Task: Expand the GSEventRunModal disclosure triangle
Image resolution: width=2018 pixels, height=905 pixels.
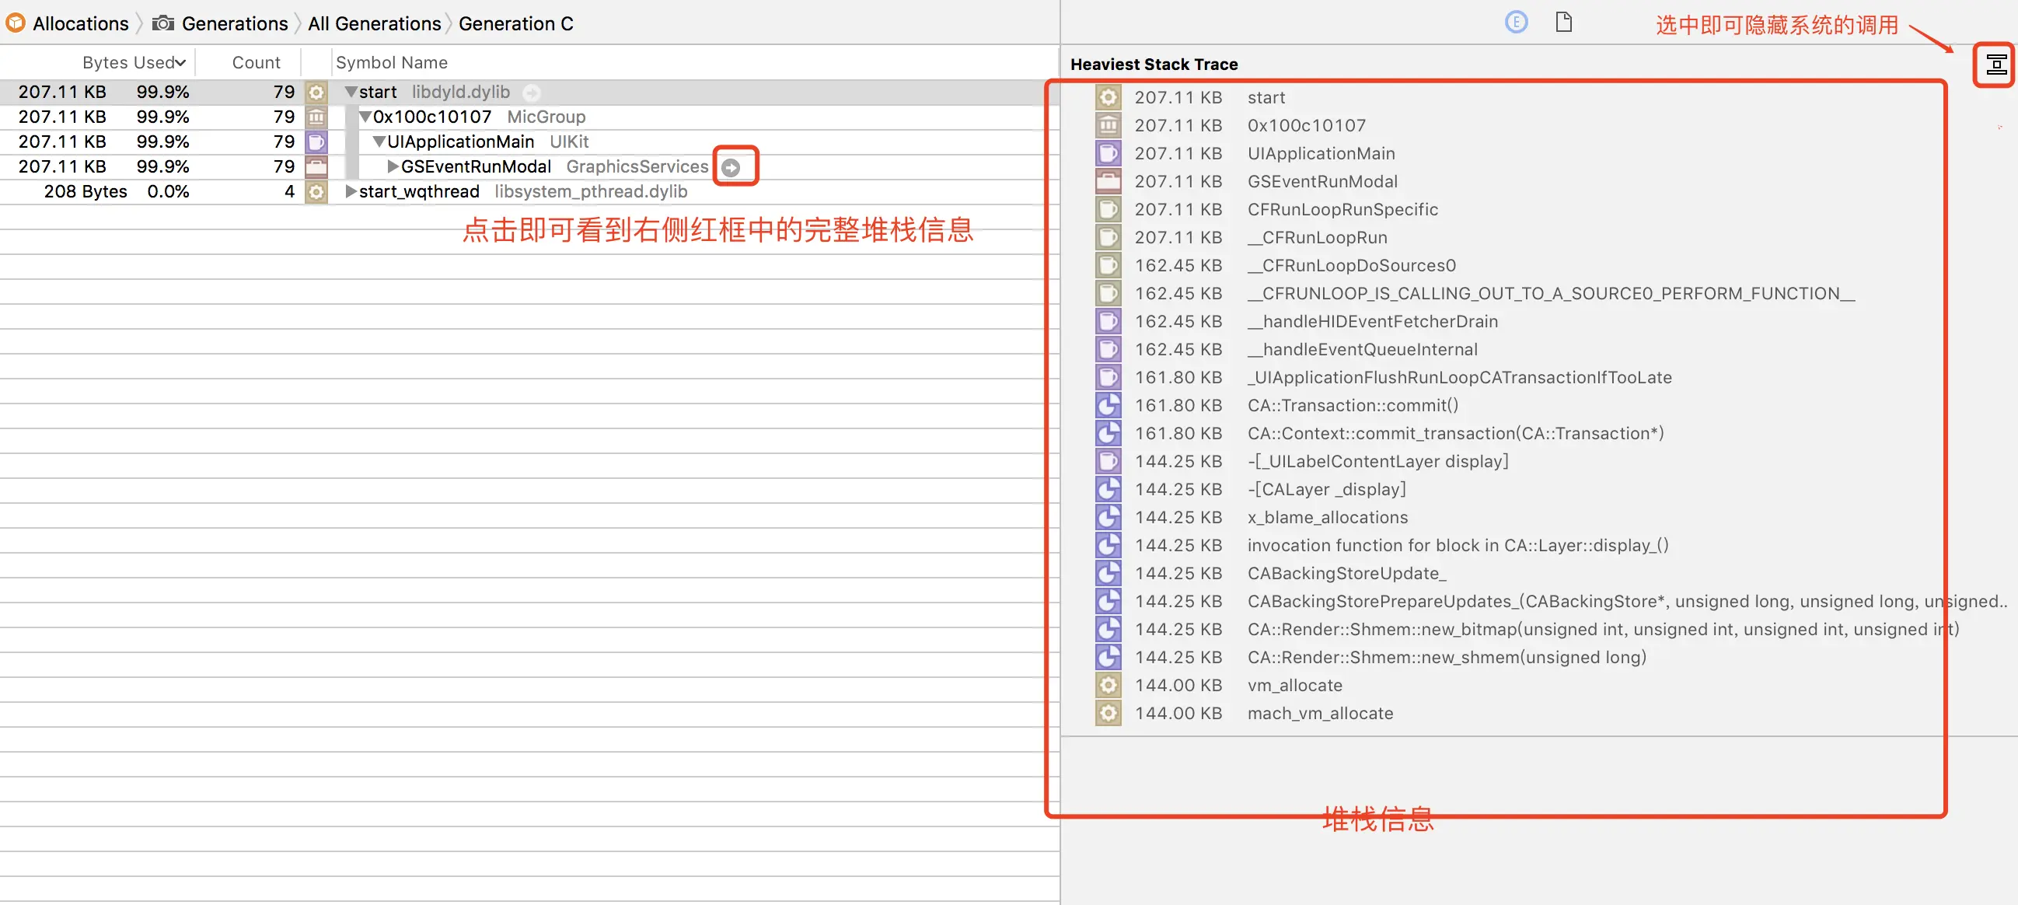Action: coord(393,167)
